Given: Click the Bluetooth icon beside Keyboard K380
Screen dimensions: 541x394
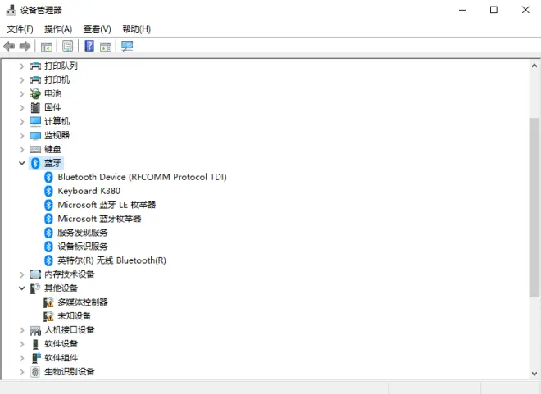Looking at the screenshot, I should coord(48,191).
